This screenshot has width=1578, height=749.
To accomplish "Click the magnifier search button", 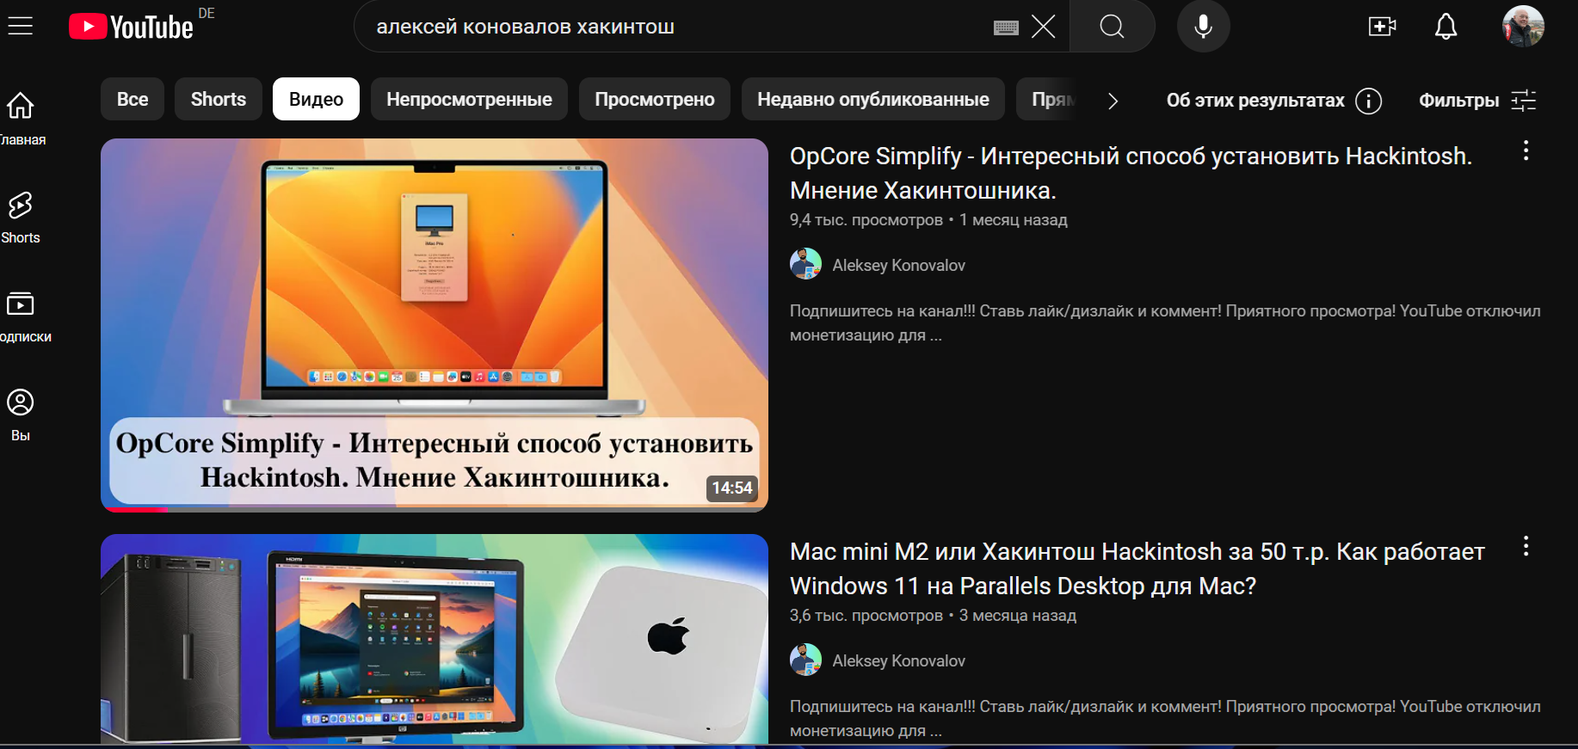I will (1112, 27).
